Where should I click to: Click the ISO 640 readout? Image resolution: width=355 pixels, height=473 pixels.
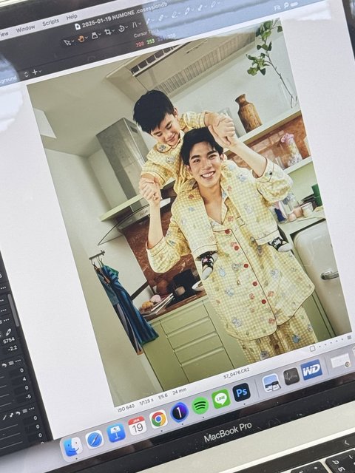[126, 408]
